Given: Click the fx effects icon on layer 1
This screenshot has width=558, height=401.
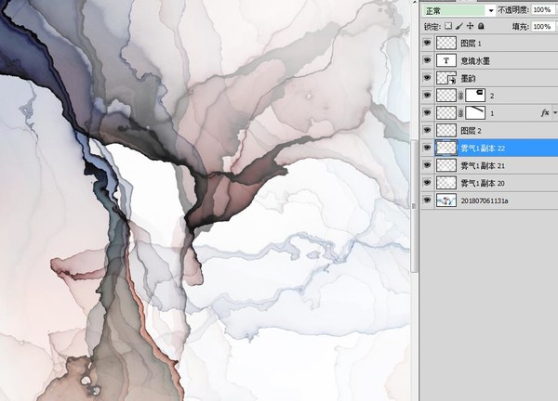Looking at the screenshot, I should pyautogui.click(x=545, y=113).
